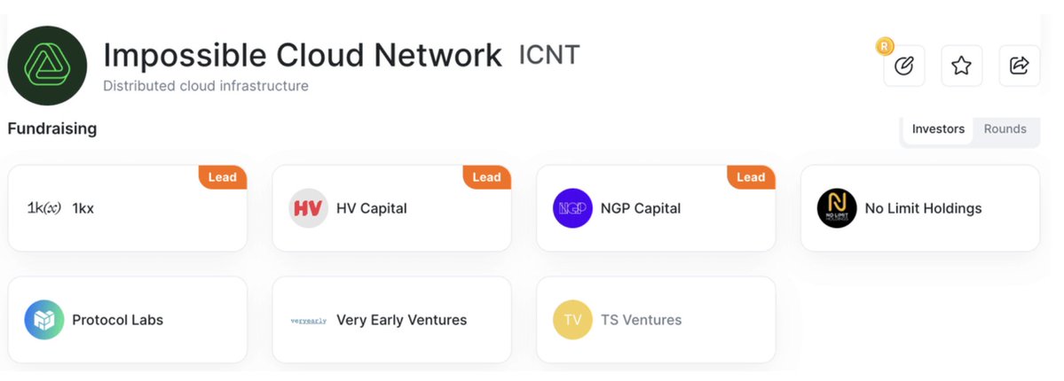
Task: Click the Protocol Labs cube logo
Action: tap(44, 319)
